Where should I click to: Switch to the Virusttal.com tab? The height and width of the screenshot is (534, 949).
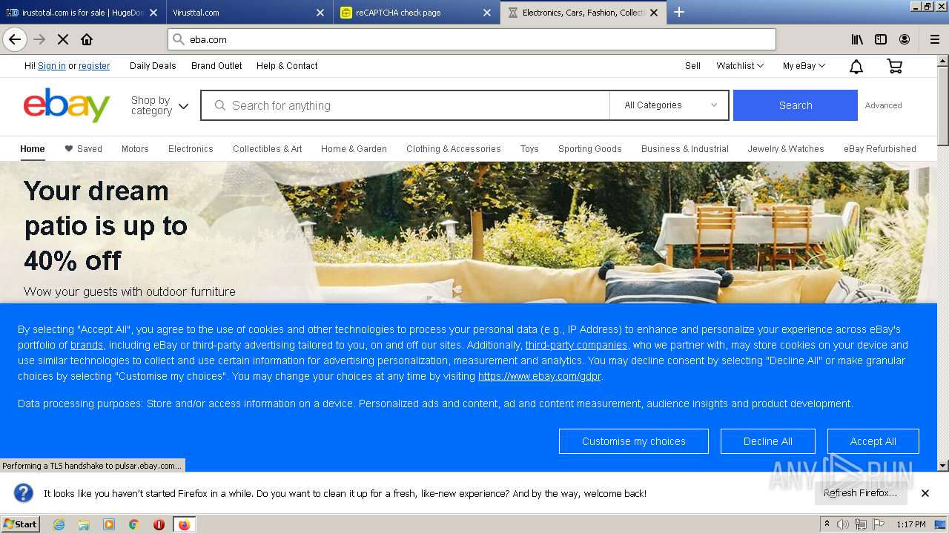(248, 13)
